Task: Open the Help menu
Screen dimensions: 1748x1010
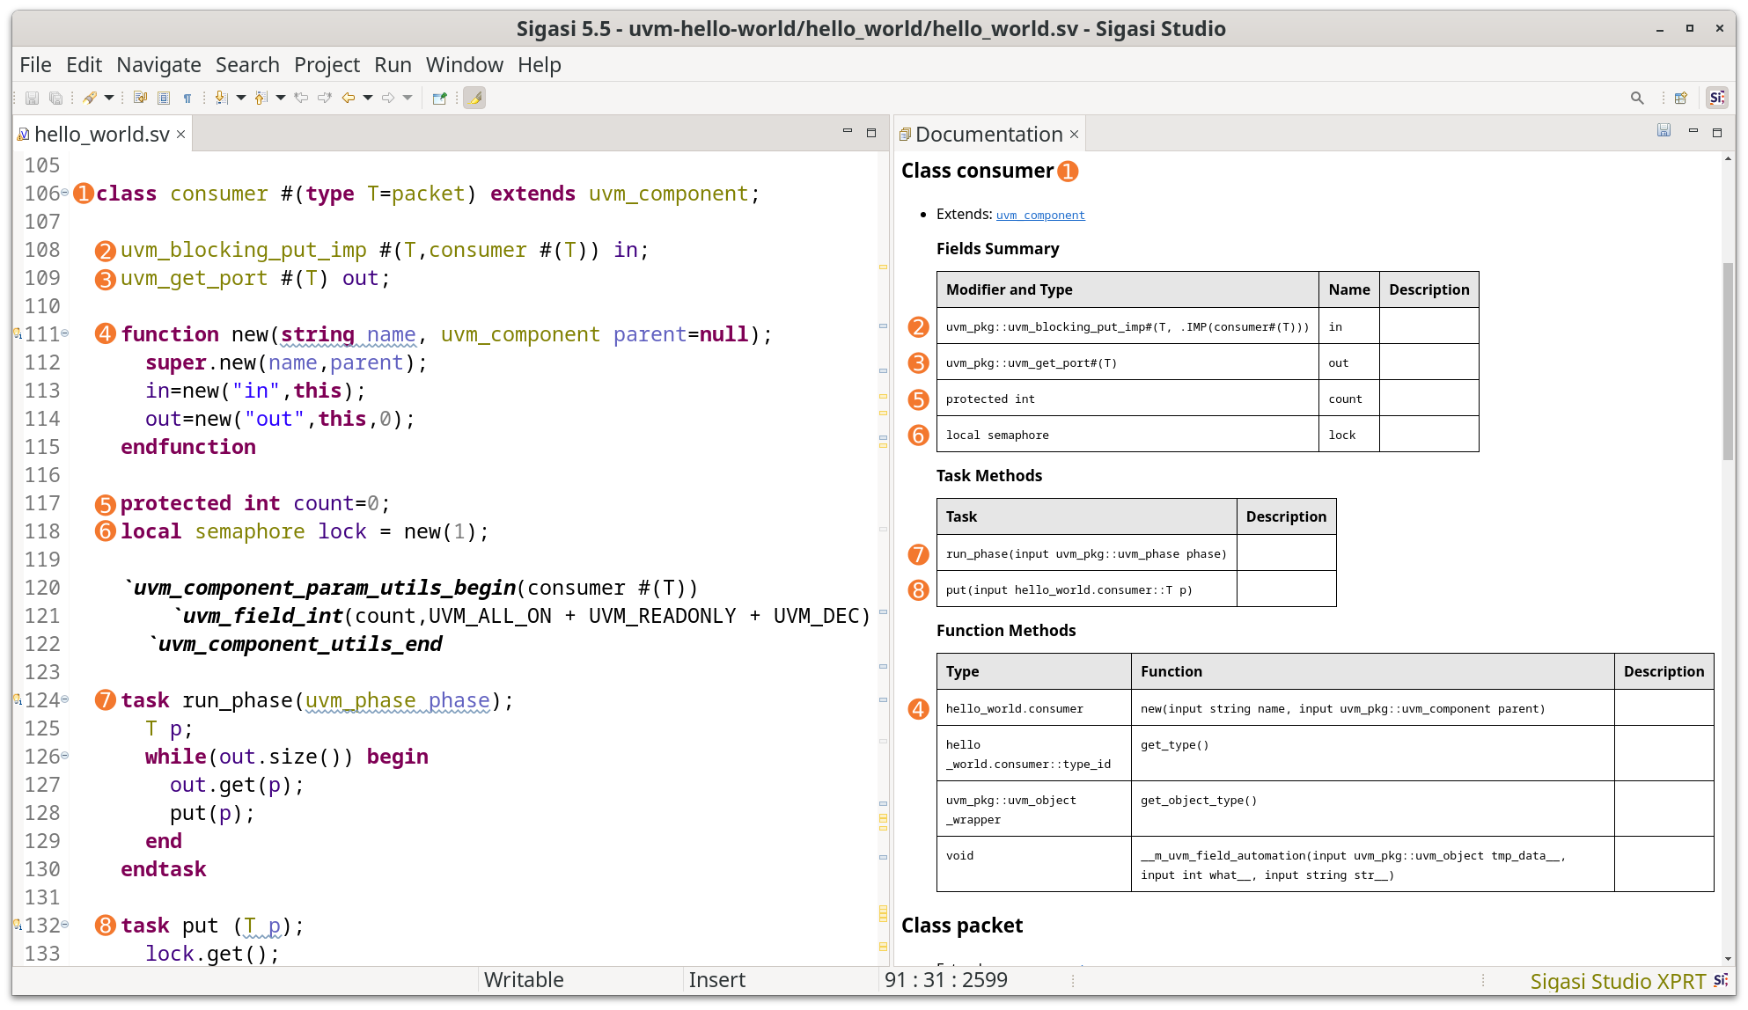Action: 539,65
